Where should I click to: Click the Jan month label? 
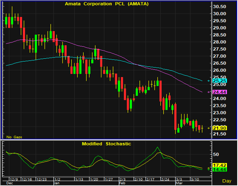pos(57,183)
